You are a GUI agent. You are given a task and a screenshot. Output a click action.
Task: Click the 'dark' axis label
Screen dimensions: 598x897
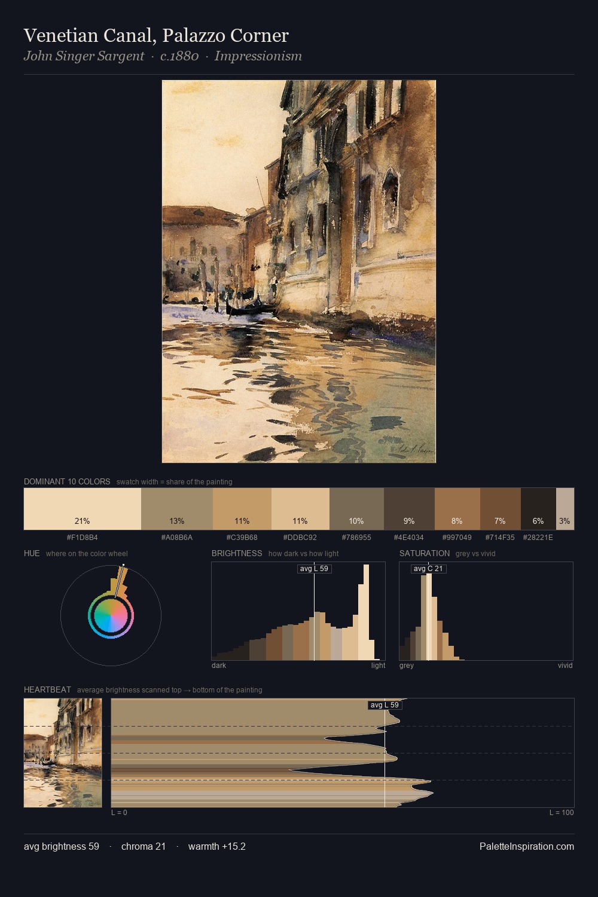[x=219, y=666]
